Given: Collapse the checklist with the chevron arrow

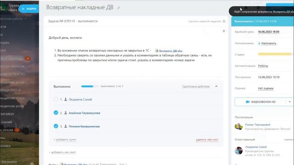Looking at the screenshot, I should (216, 87).
